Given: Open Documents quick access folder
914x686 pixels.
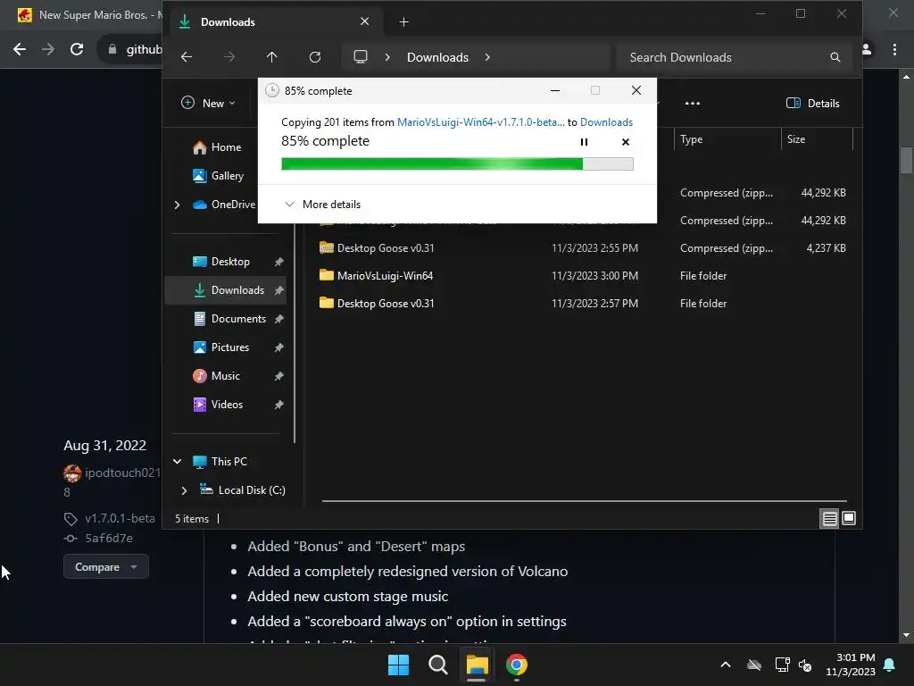Looking at the screenshot, I should [x=229, y=319].
